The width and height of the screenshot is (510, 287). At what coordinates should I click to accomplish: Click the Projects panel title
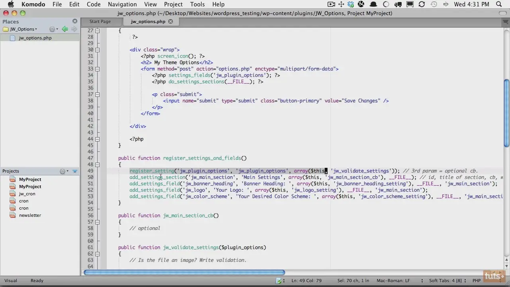11,171
